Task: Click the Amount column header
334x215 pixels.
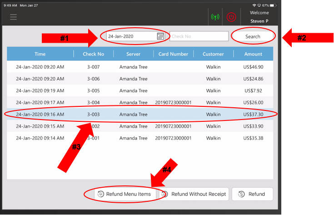Action: point(253,54)
